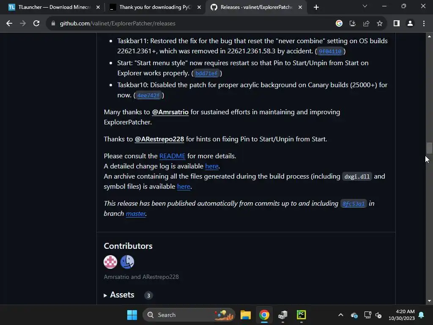Open commit 9f04110 link
433x325 pixels.
tap(330, 51)
